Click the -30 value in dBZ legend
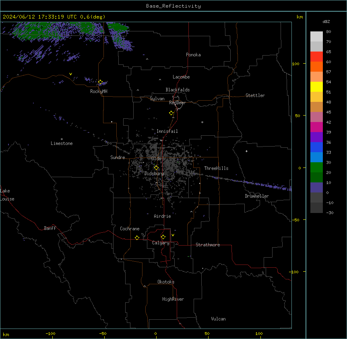Image resolution: width=347 pixels, height=339 pixels. (x=330, y=213)
